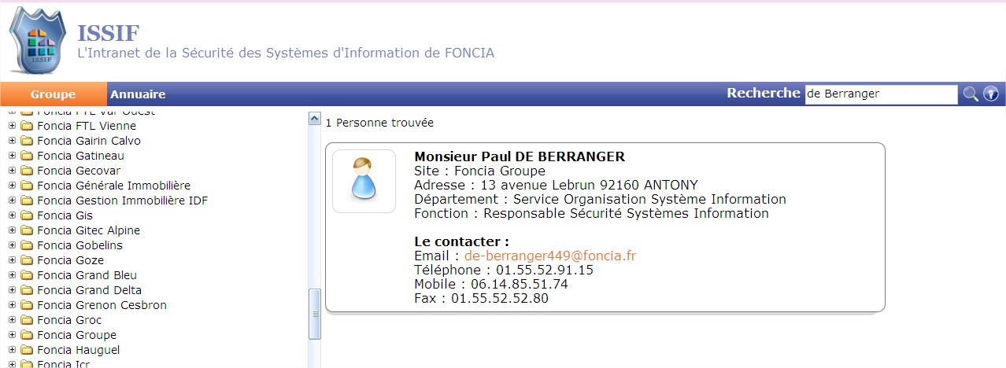The image size is (1006, 368).
Task: Click the magnifying glass search icon
Action: (x=971, y=94)
